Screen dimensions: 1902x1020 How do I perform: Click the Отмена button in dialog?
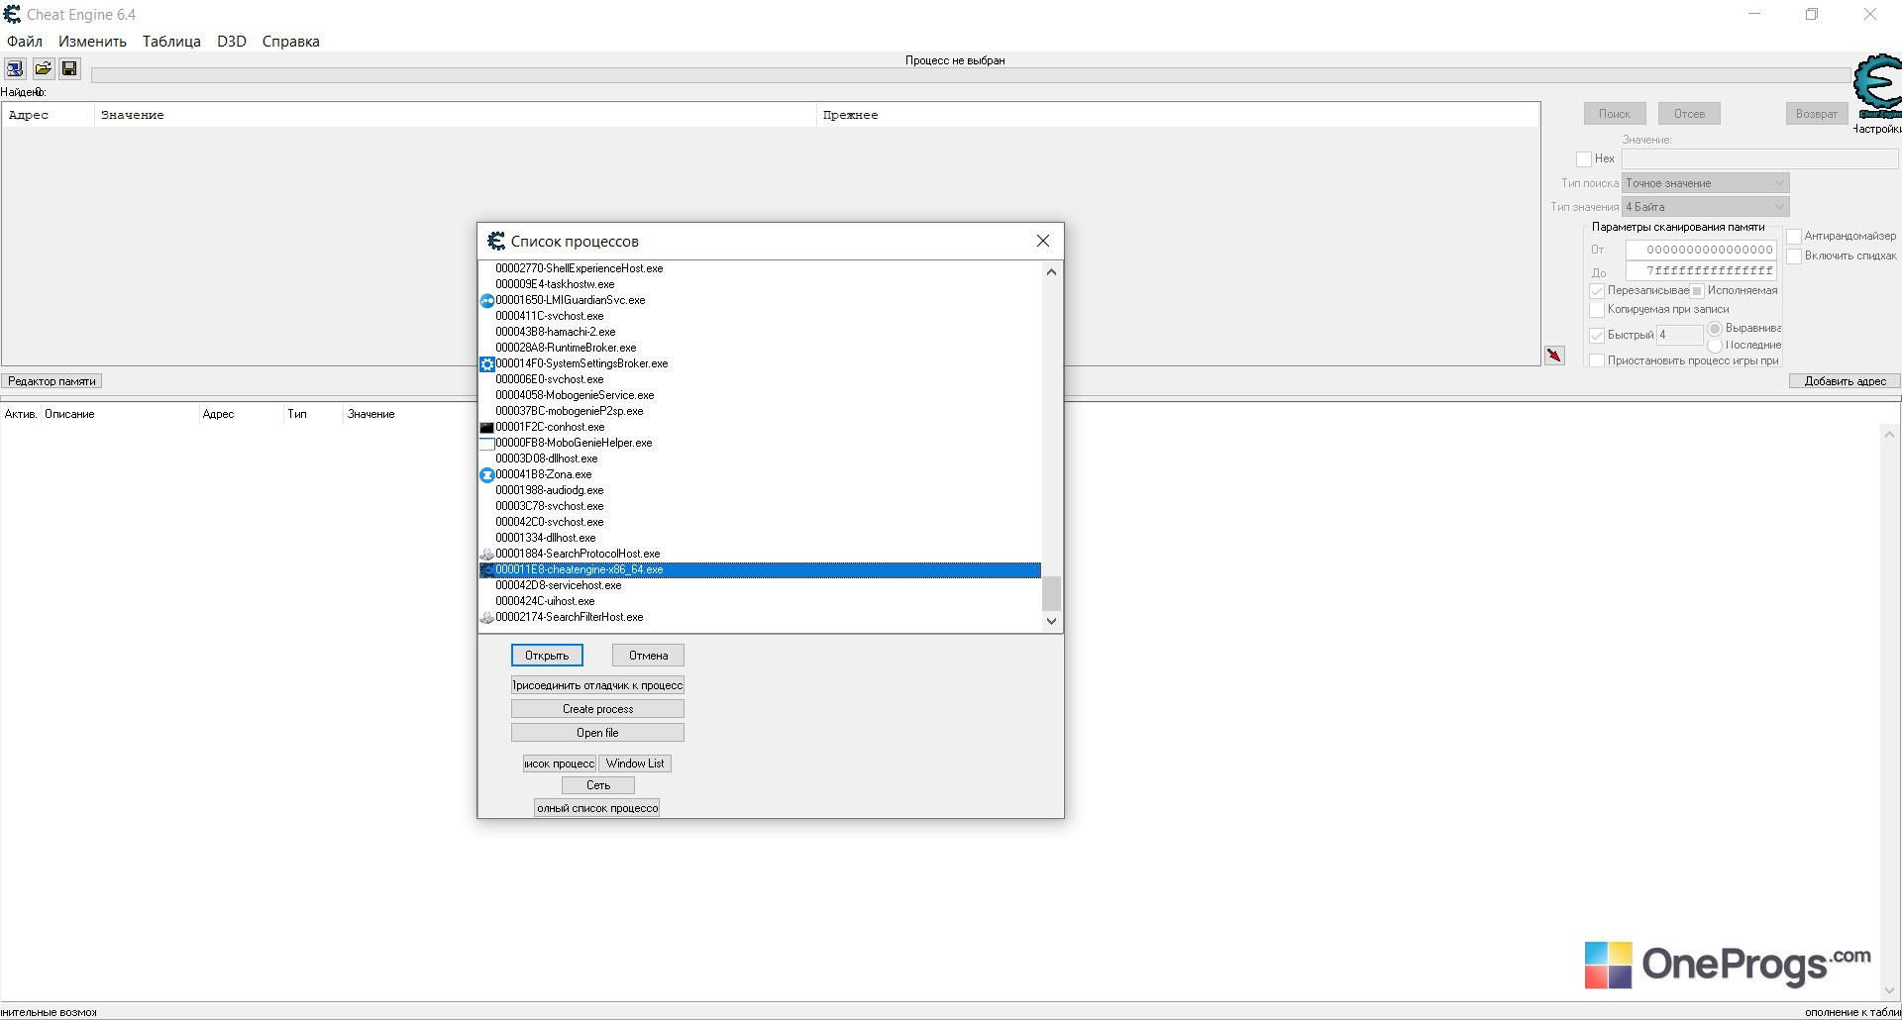(x=648, y=656)
